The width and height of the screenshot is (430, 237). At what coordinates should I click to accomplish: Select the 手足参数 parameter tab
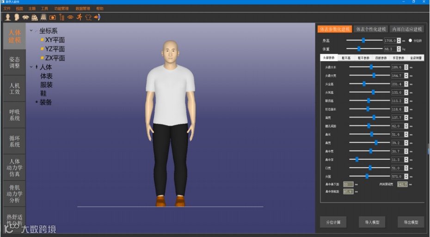click(398, 58)
